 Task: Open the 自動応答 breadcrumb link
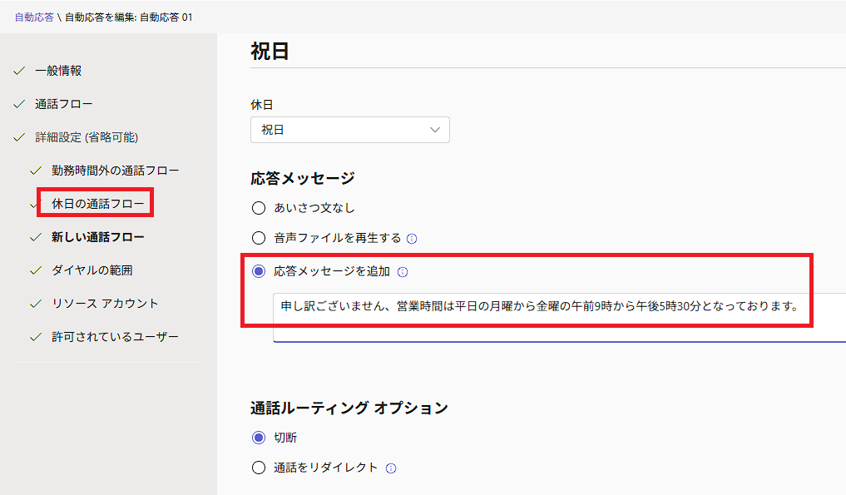pyautogui.click(x=34, y=17)
